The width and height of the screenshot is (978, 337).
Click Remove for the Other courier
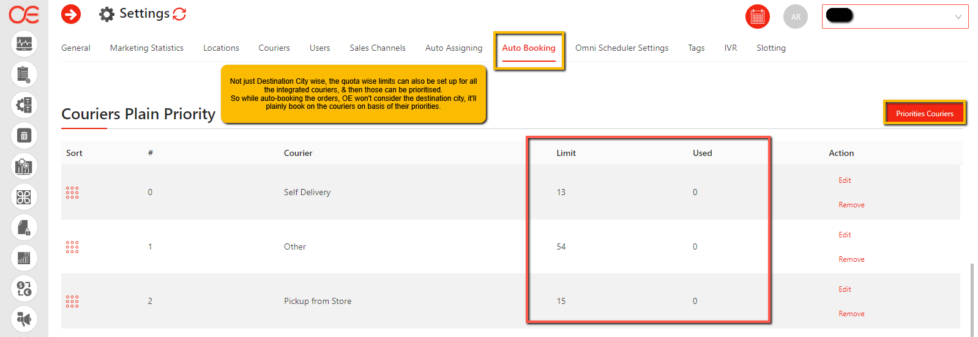851,259
